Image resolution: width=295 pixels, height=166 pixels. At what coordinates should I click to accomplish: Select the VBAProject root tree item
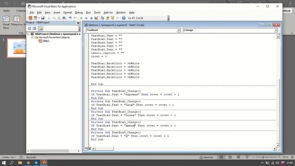57,34
